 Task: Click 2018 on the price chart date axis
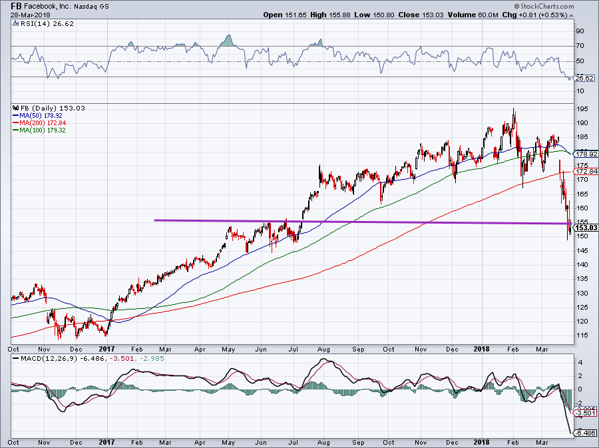pyautogui.click(x=481, y=349)
